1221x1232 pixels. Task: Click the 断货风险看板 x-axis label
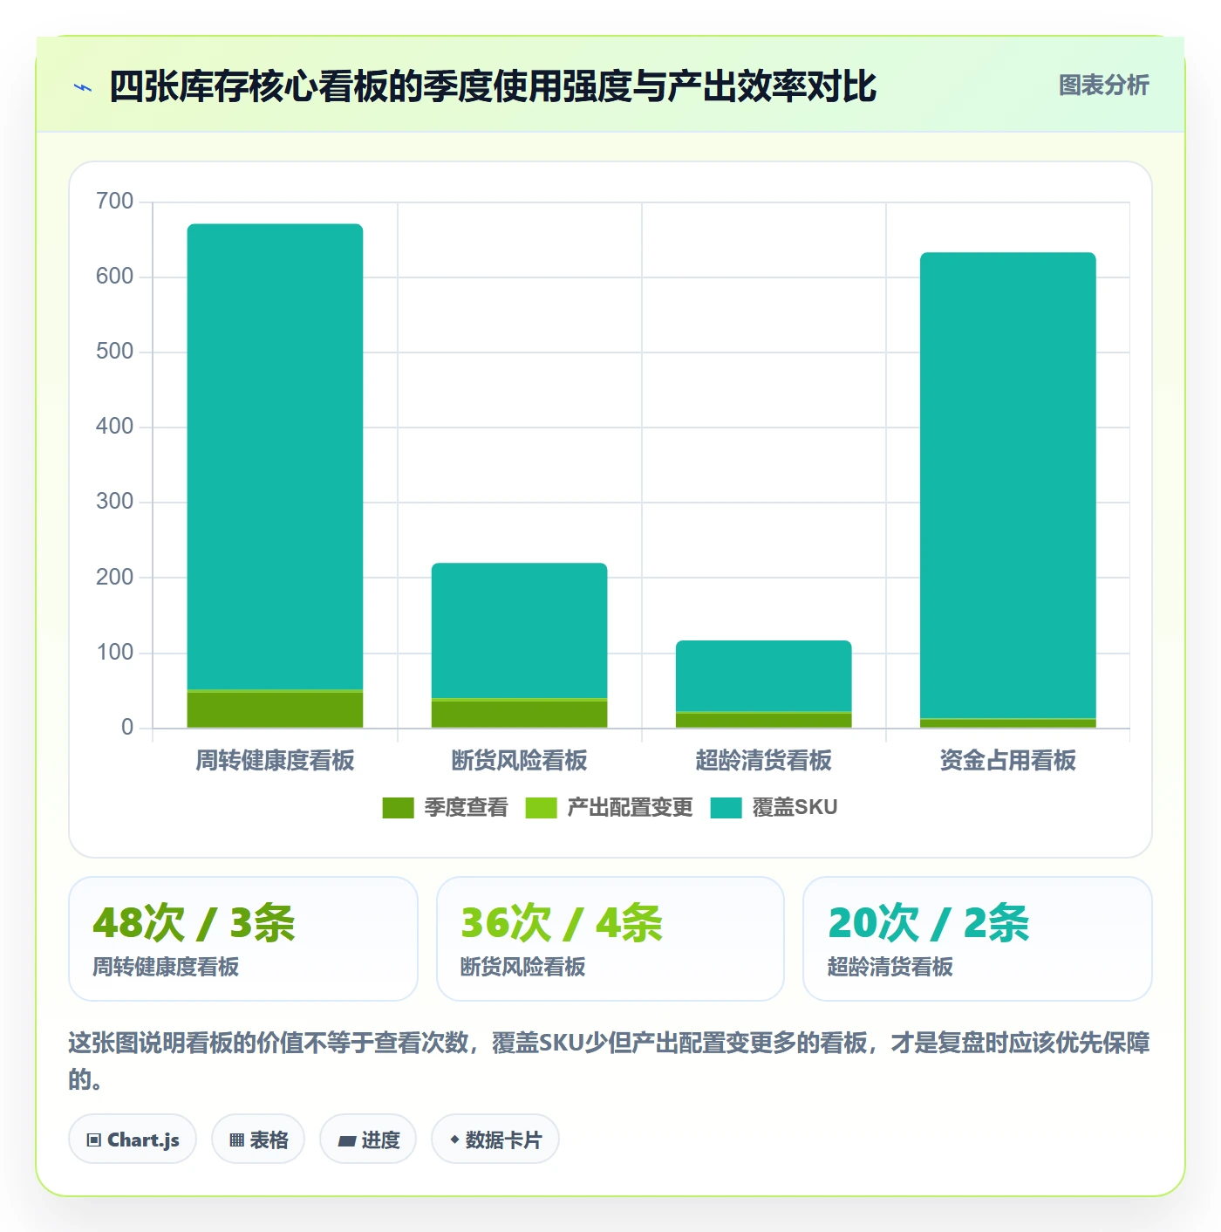pyautogui.click(x=519, y=760)
